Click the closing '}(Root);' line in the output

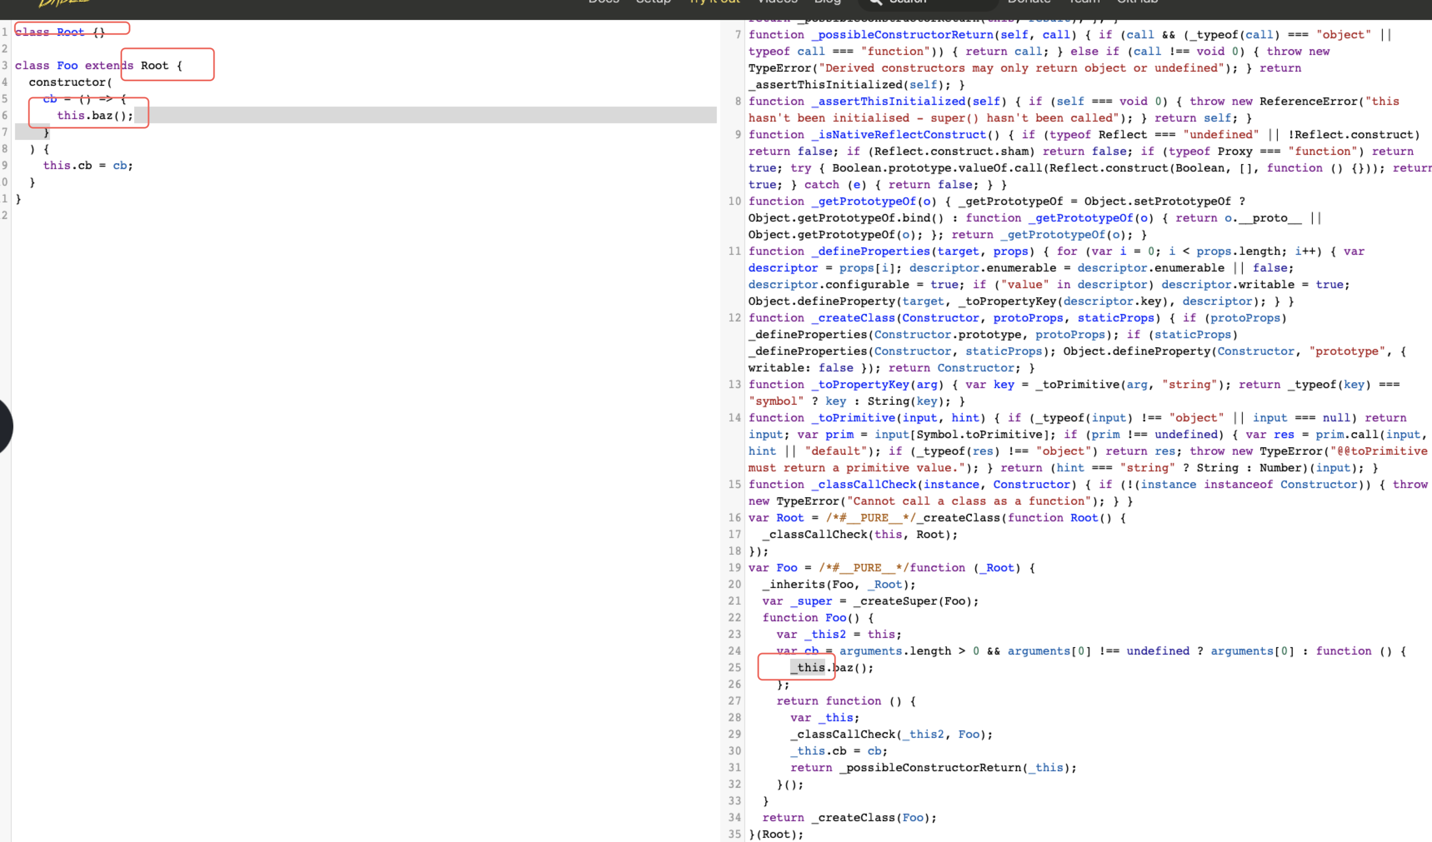[x=776, y=834]
